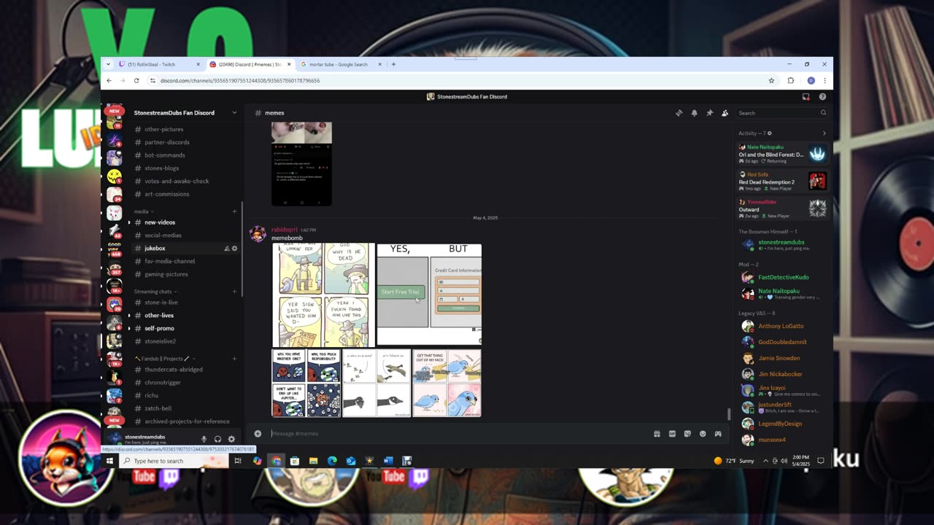This screenshot has height=525, width=934.
Task: Focus the Message #memes input box
Action: [x=460, y=434]
